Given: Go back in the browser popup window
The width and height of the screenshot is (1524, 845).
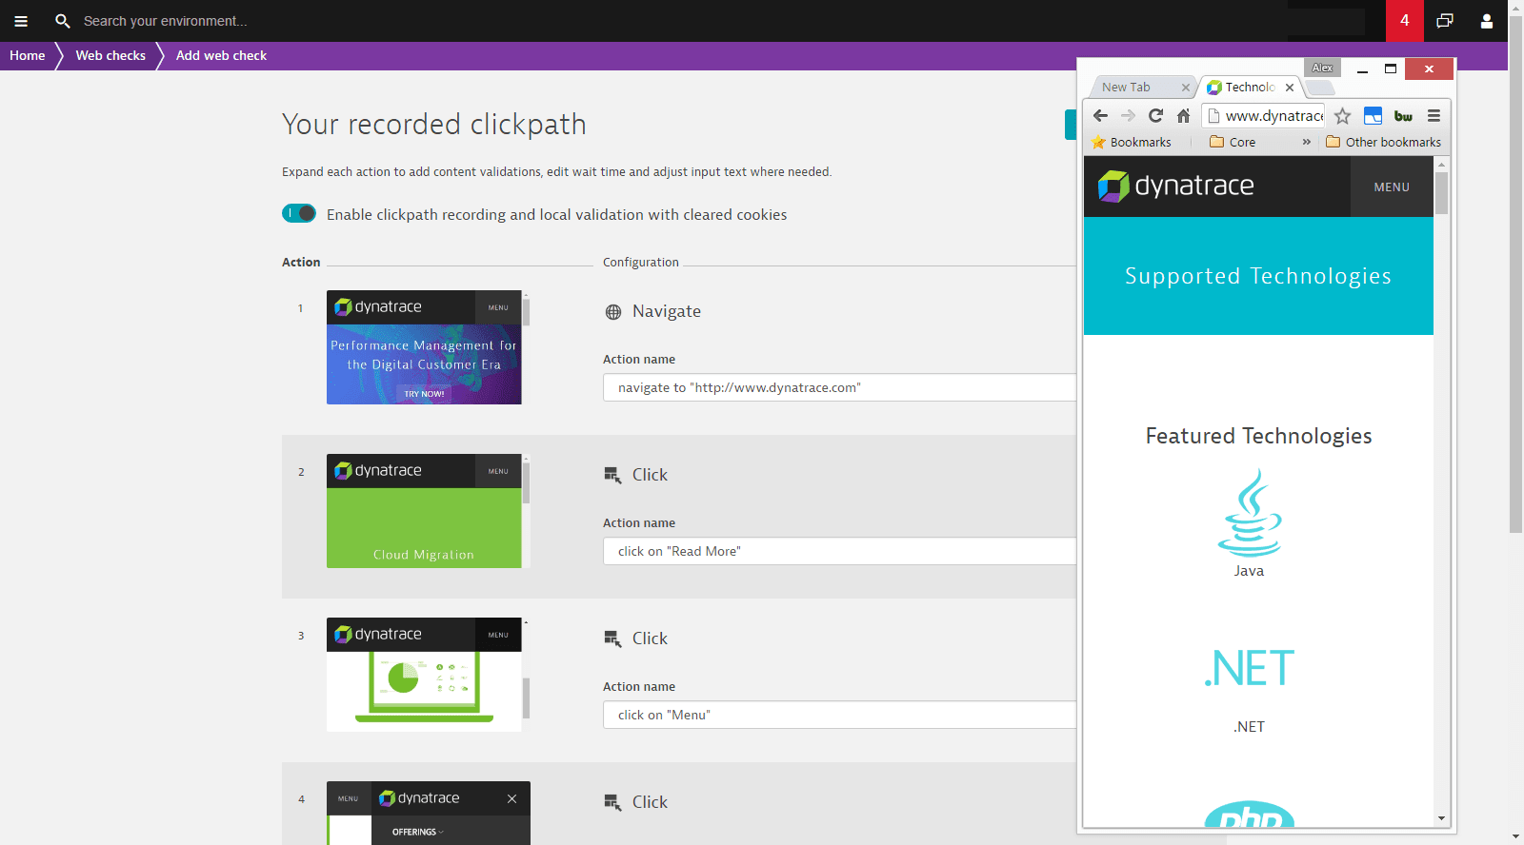Looking at the screenshot, I should click(x=1100, y=116).
